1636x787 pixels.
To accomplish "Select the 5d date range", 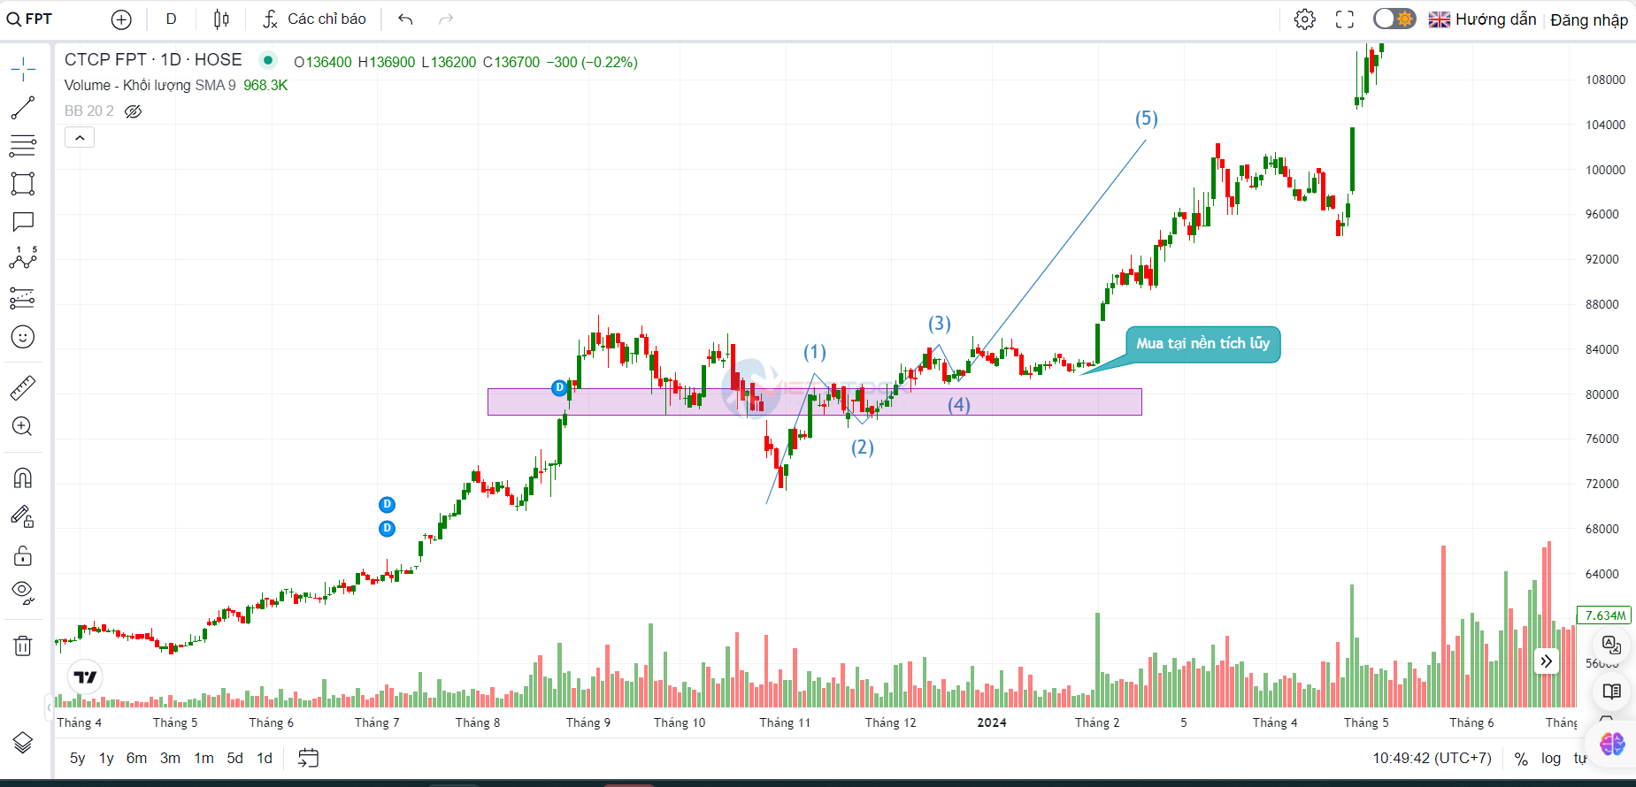I will click(234, 758).
